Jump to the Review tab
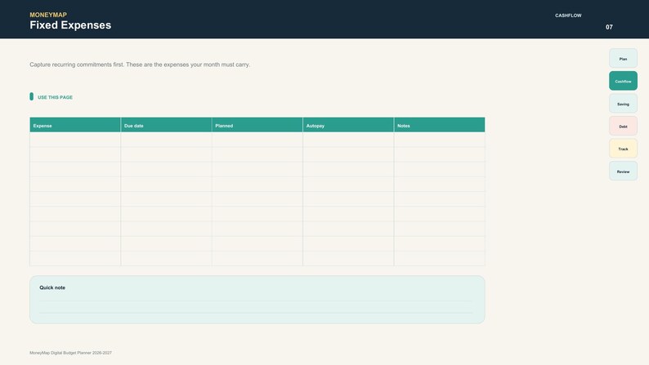Image resolution: width=649 pixels, height=365 pixels. pos(623,171)
